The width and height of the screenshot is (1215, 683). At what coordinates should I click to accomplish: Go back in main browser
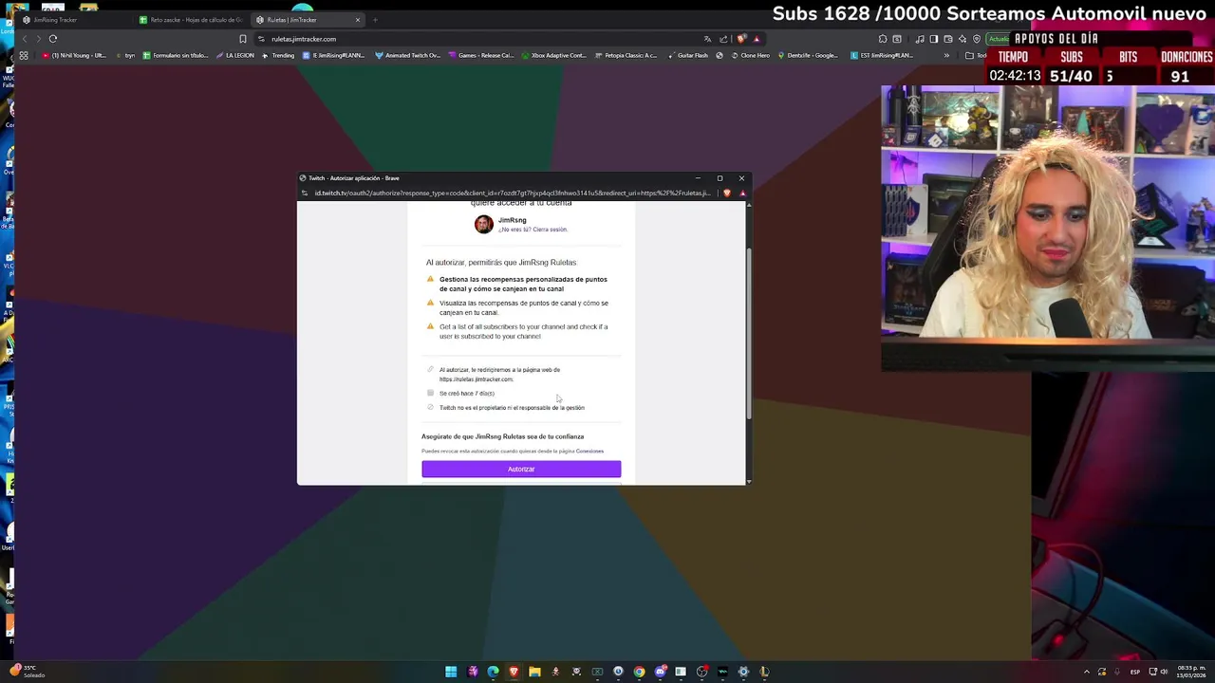pos(25,39)
